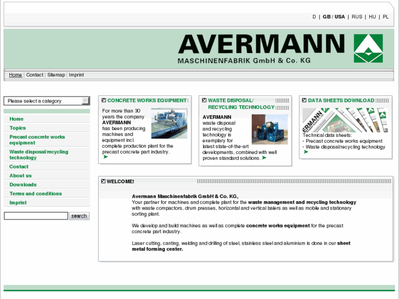Open Imprint in sidebar menu
Image resolution: width=399 pixels, height=299 pixels.
tap(47, 202)
